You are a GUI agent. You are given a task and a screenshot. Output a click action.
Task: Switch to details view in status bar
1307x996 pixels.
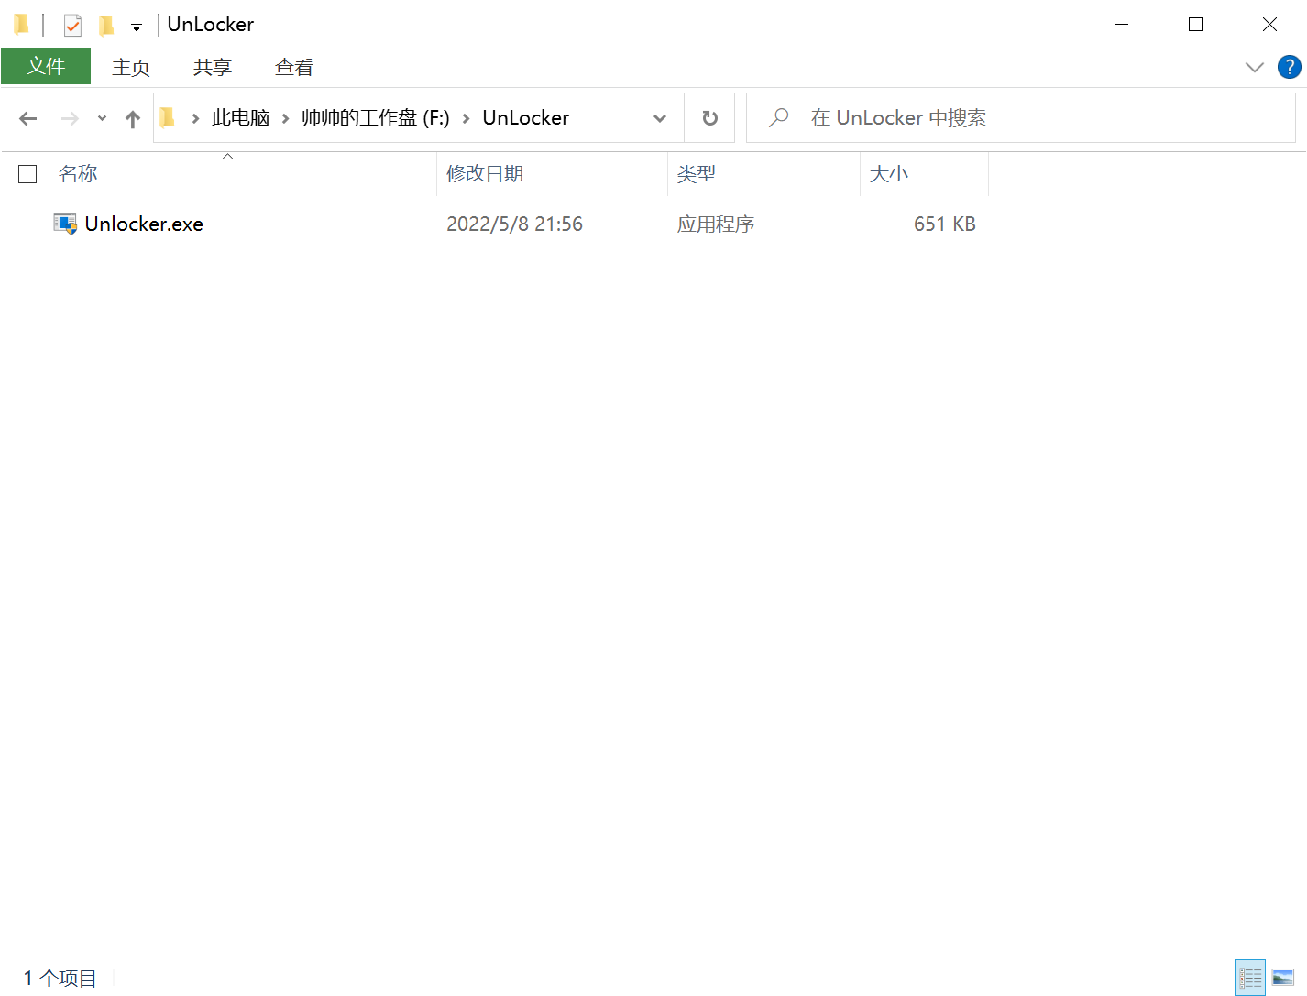point(1250,978)
